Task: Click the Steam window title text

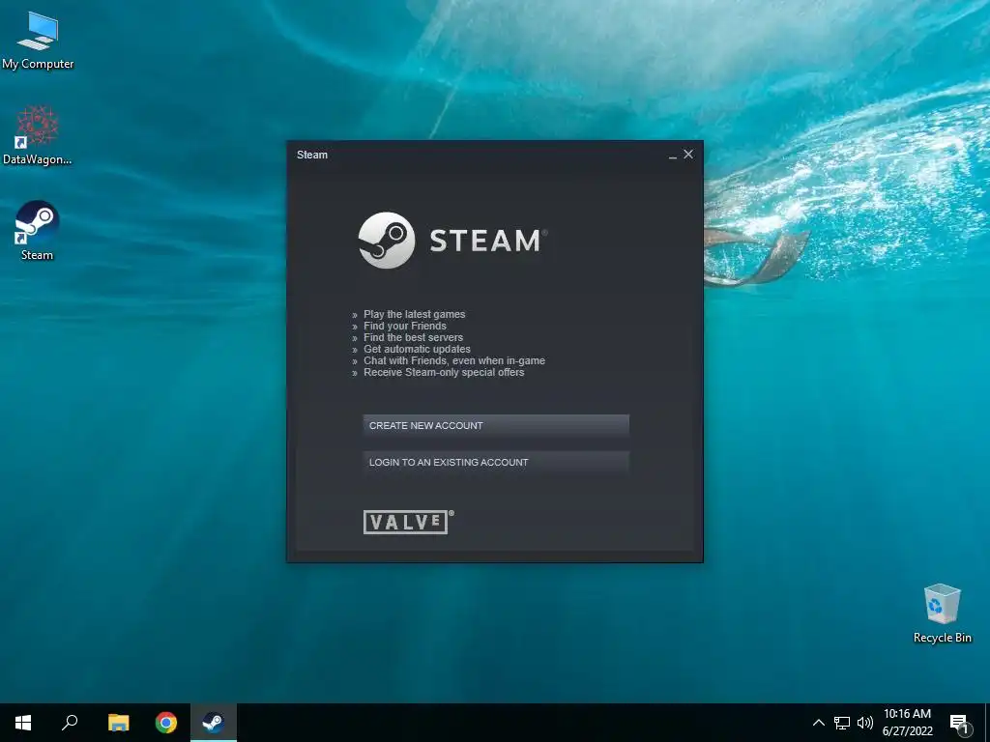Action: pyautogui.click(x=312, y=155)
